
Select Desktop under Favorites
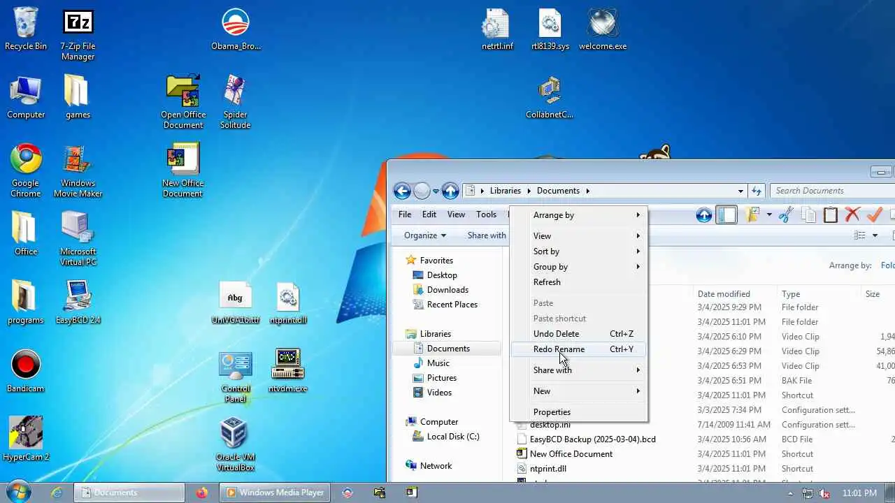[x=442, y=275]
